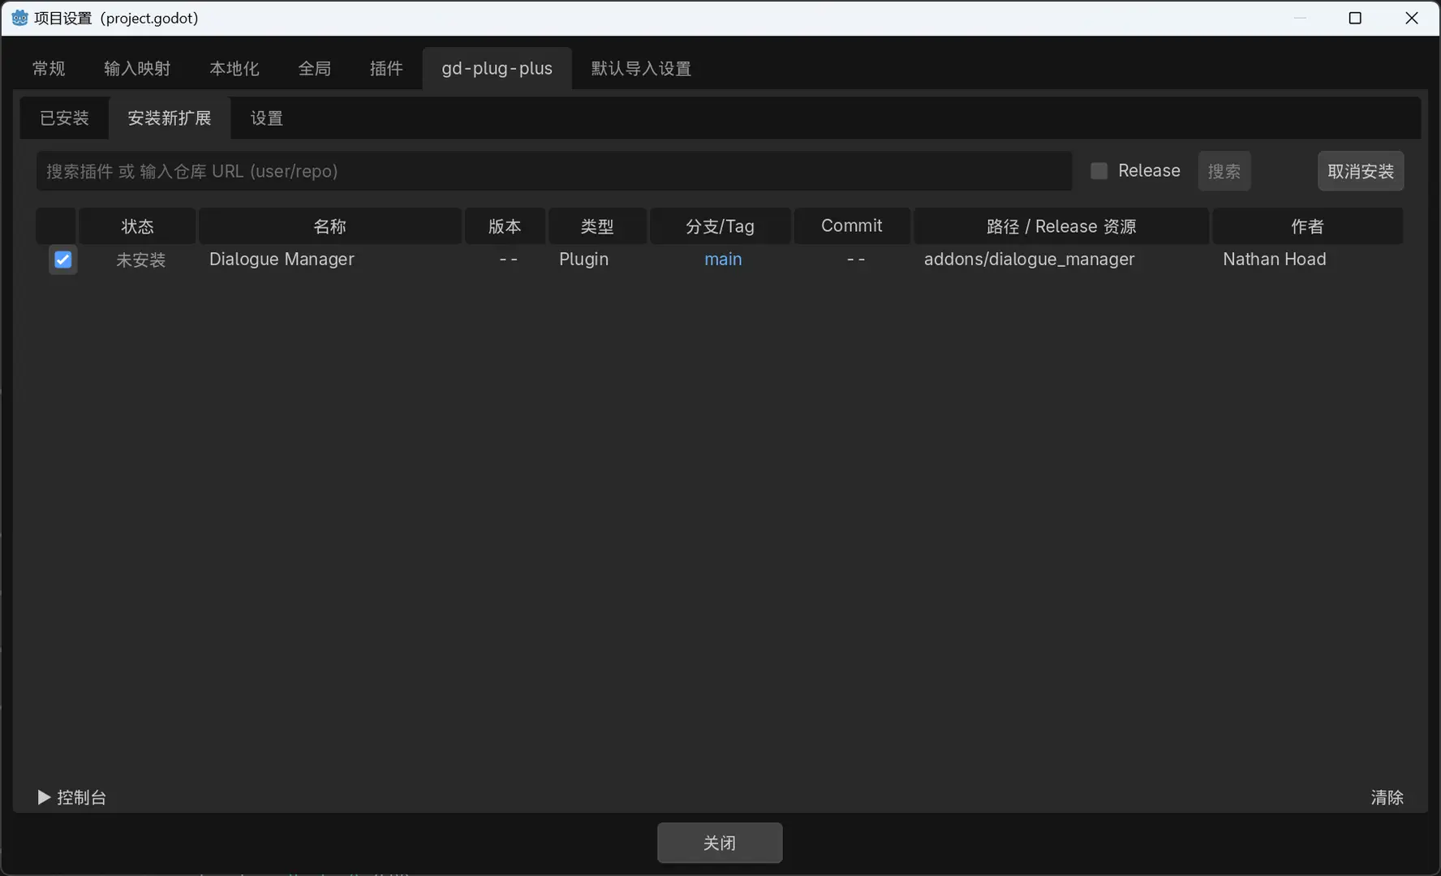Open the 默认导入设置 tab
The image size is (1441, 876).
640,68
